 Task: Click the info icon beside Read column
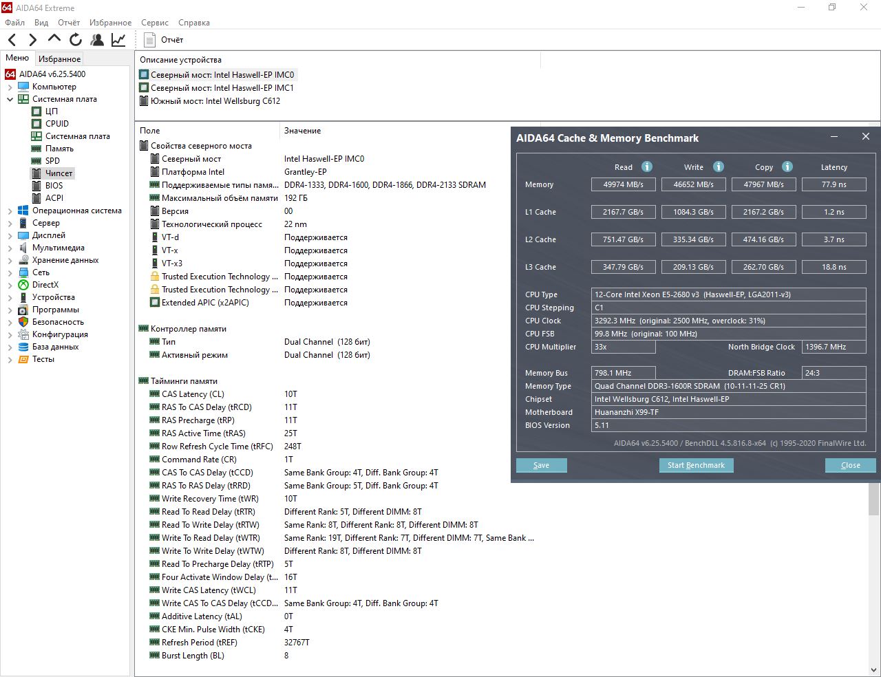(647, 166)
